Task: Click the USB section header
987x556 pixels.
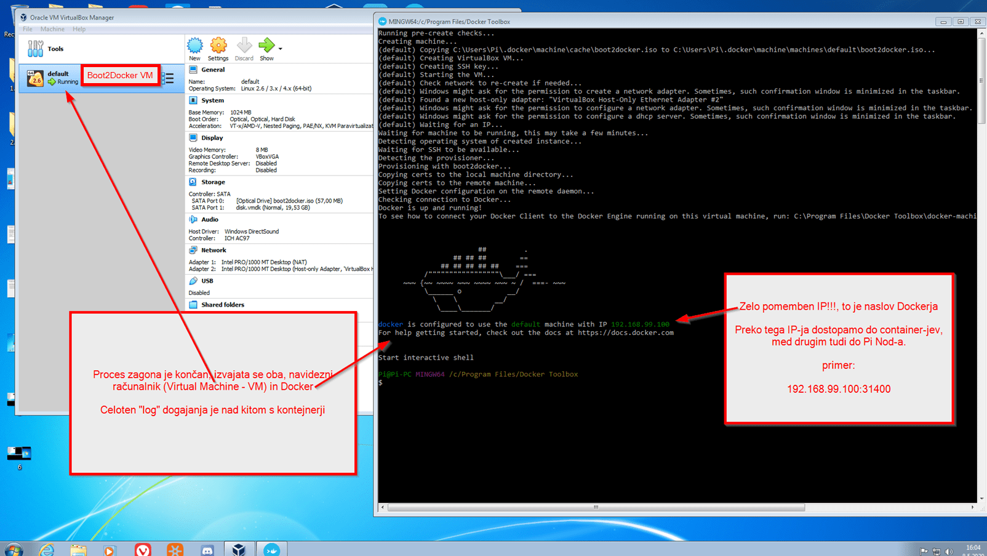Action: coord(207,281)
